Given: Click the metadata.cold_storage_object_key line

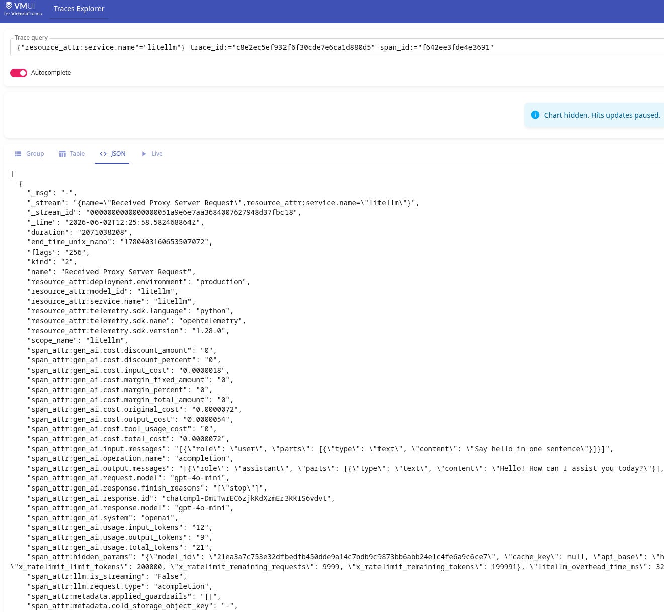Looking at the screenshot, I should pos(132,606).
